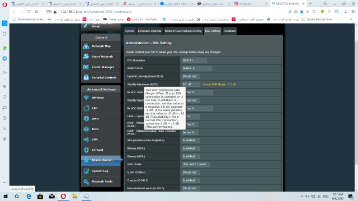Select Parental Controls padlock icon
358x201 pixels.
(86, 77)
